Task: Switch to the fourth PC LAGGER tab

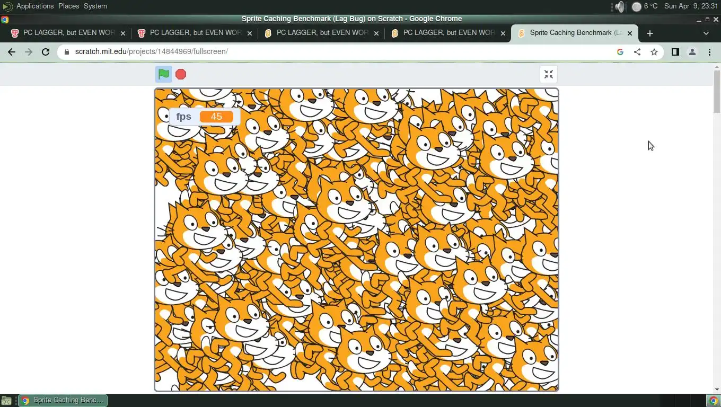Action: [x=449, y=33]
